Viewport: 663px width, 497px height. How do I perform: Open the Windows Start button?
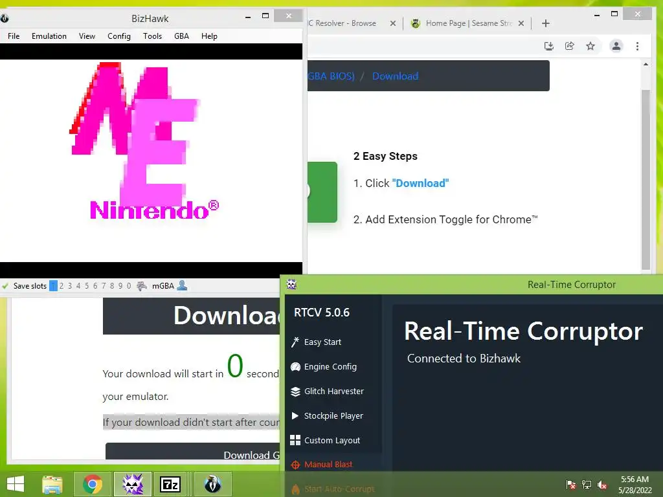point(16,484)
